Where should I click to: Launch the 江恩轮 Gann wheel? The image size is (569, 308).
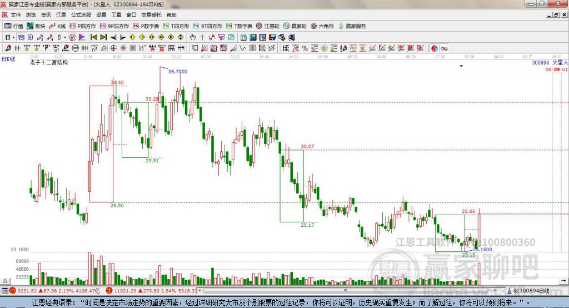click(x=268, y=26)
